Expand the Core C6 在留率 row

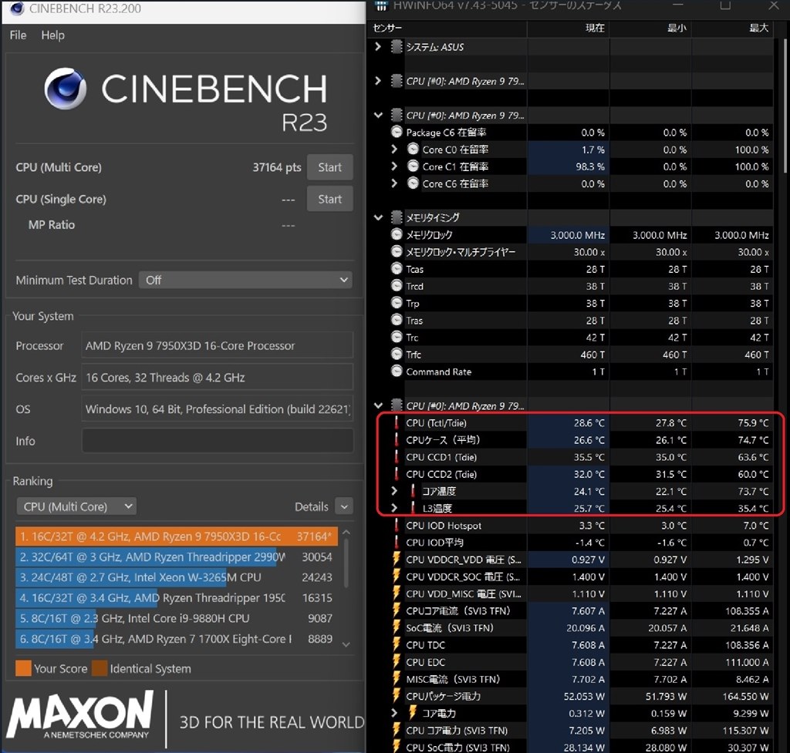[x=394, y=183]
